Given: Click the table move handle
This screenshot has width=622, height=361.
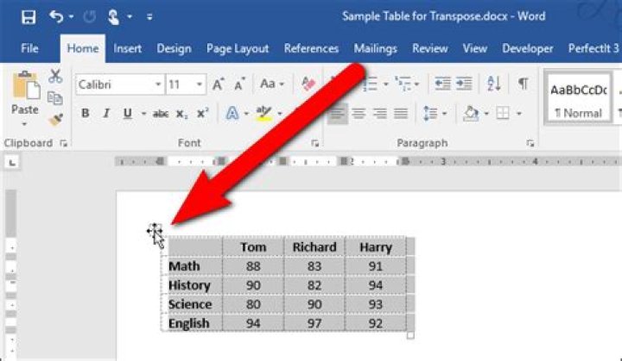Looking at the screenshot, I should tap(154, 230).
